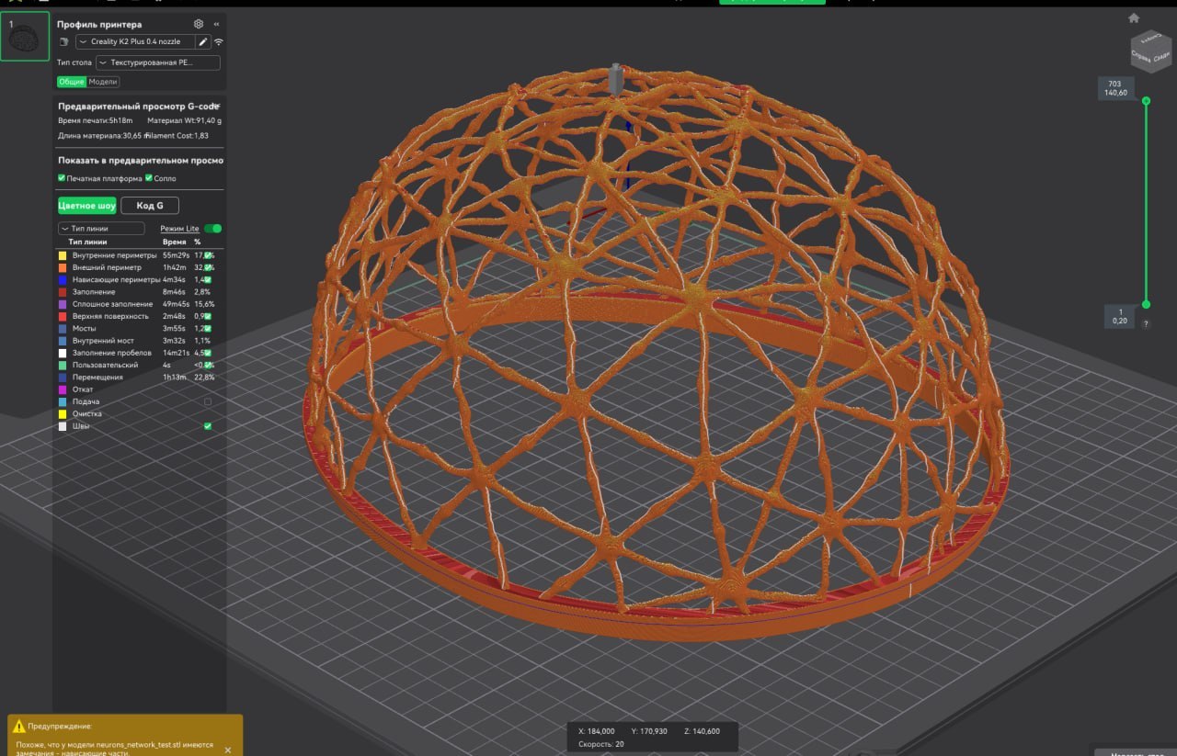Screen dimensions: 1177x756
Task: Click the Filament Cost 1,83 text
Action: (x=177, y=136)
